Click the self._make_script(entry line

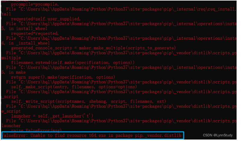(74, 87)
